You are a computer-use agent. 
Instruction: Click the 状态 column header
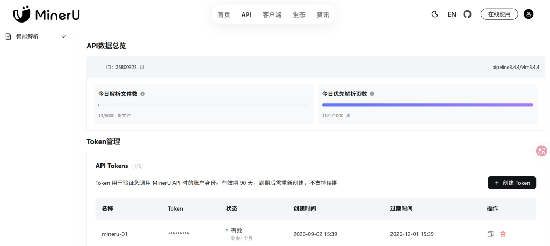click(231, 208)
